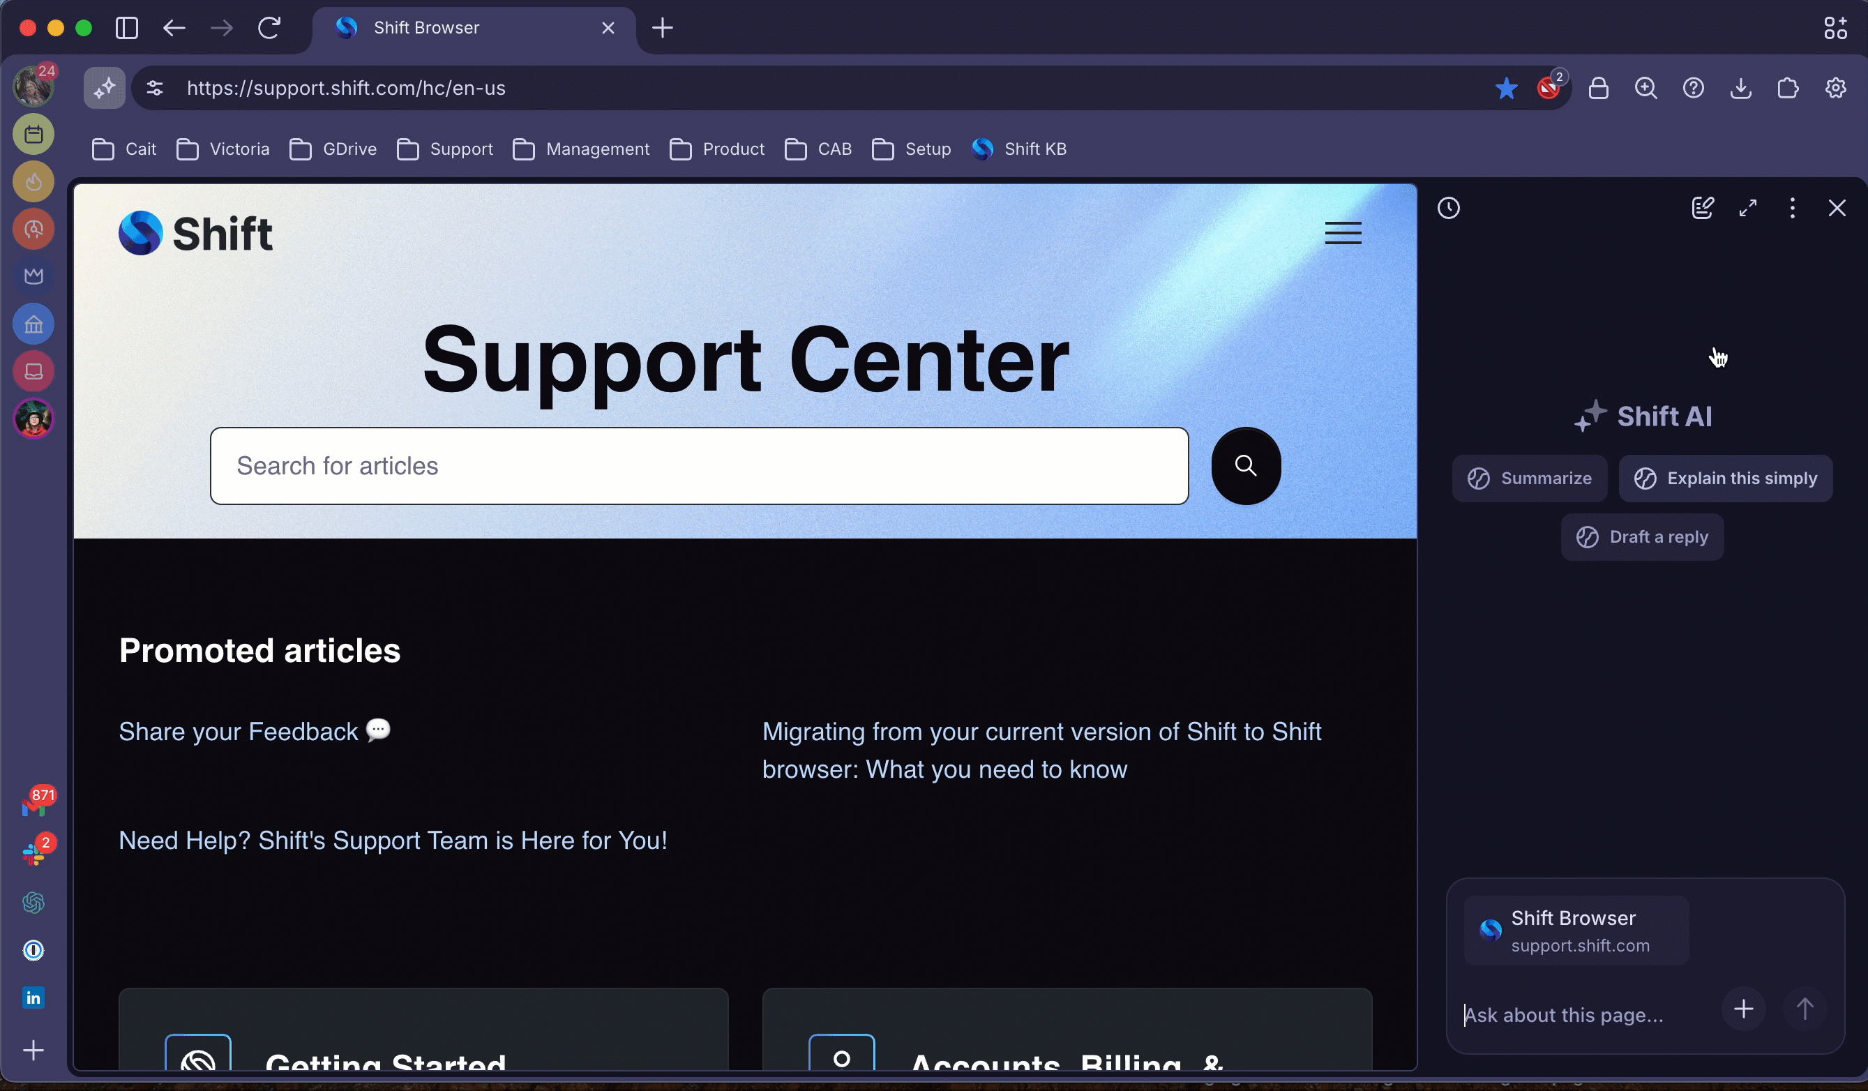Open Share your Feedback article
Viewport: 1868px width, 1091px height.
[255, 732]
